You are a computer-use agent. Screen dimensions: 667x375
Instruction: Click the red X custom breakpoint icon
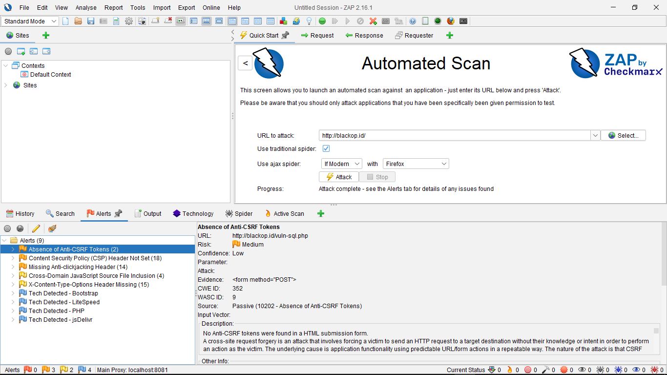pyautogui.click(x=373, y=21)
